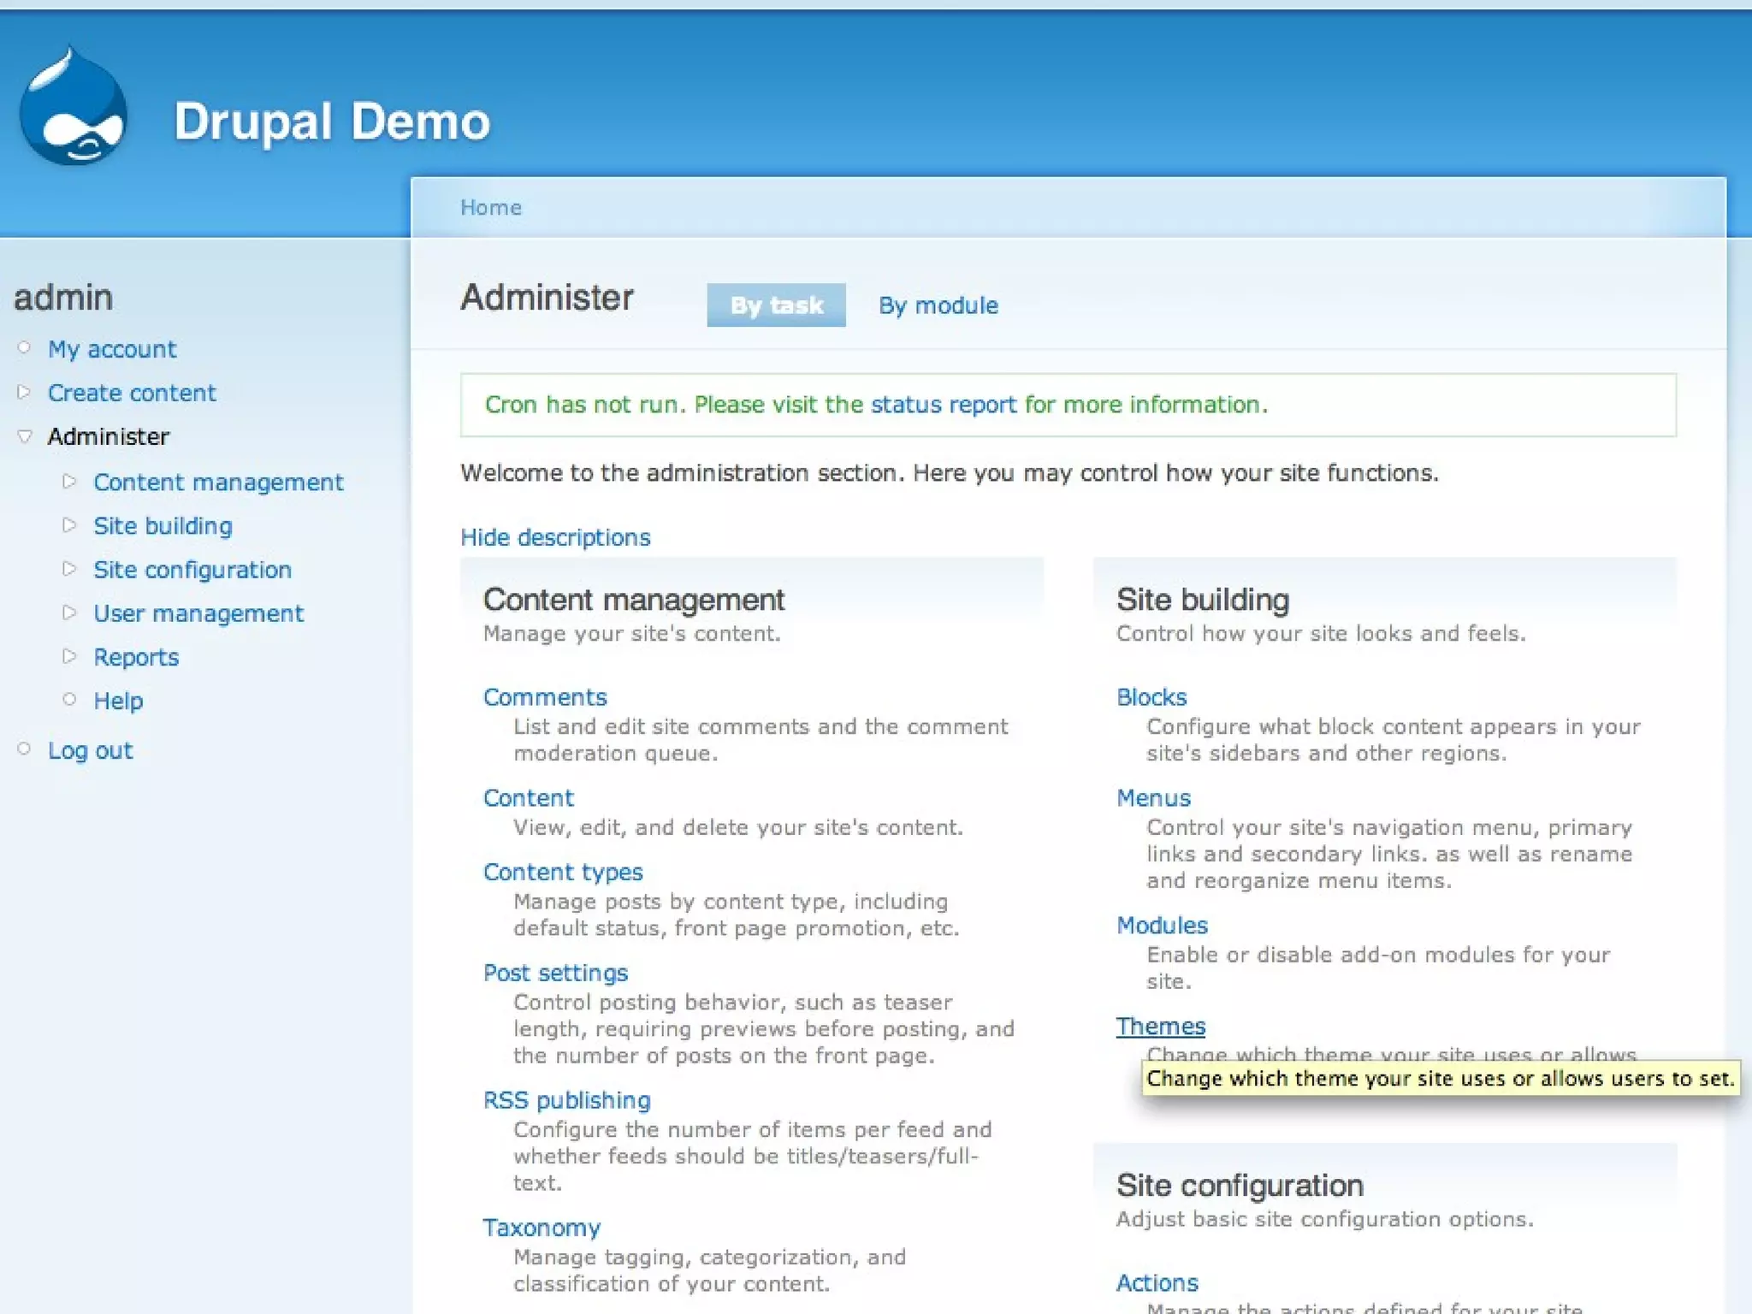Collapse the Administer menu triangle

[x=25, y=436]
